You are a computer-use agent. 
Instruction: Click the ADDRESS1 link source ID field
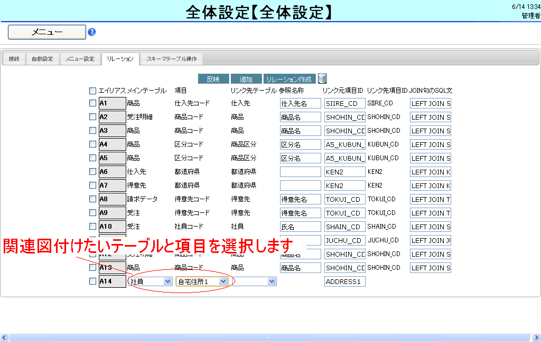[x=344, y=281]
